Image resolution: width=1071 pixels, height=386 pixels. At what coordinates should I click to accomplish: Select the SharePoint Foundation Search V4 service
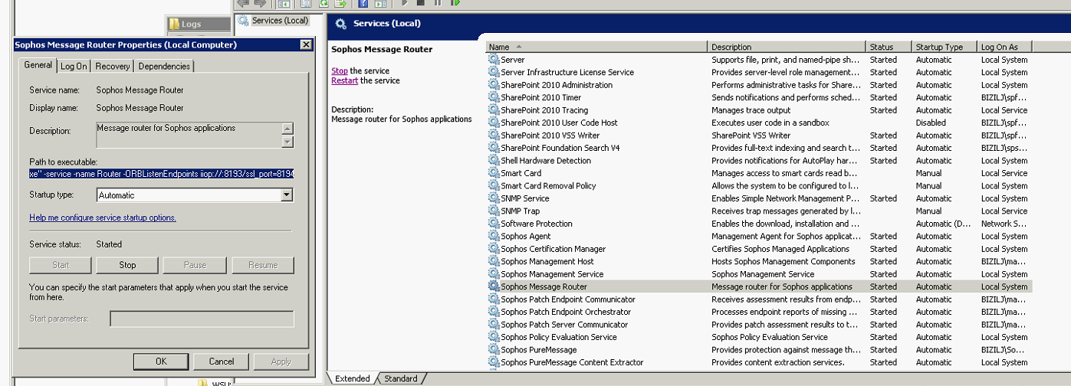[760, 148]
